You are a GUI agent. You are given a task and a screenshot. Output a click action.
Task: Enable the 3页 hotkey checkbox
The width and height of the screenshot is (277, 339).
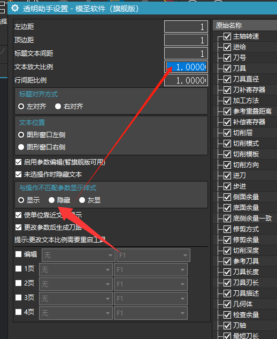[x=19, y=297]
